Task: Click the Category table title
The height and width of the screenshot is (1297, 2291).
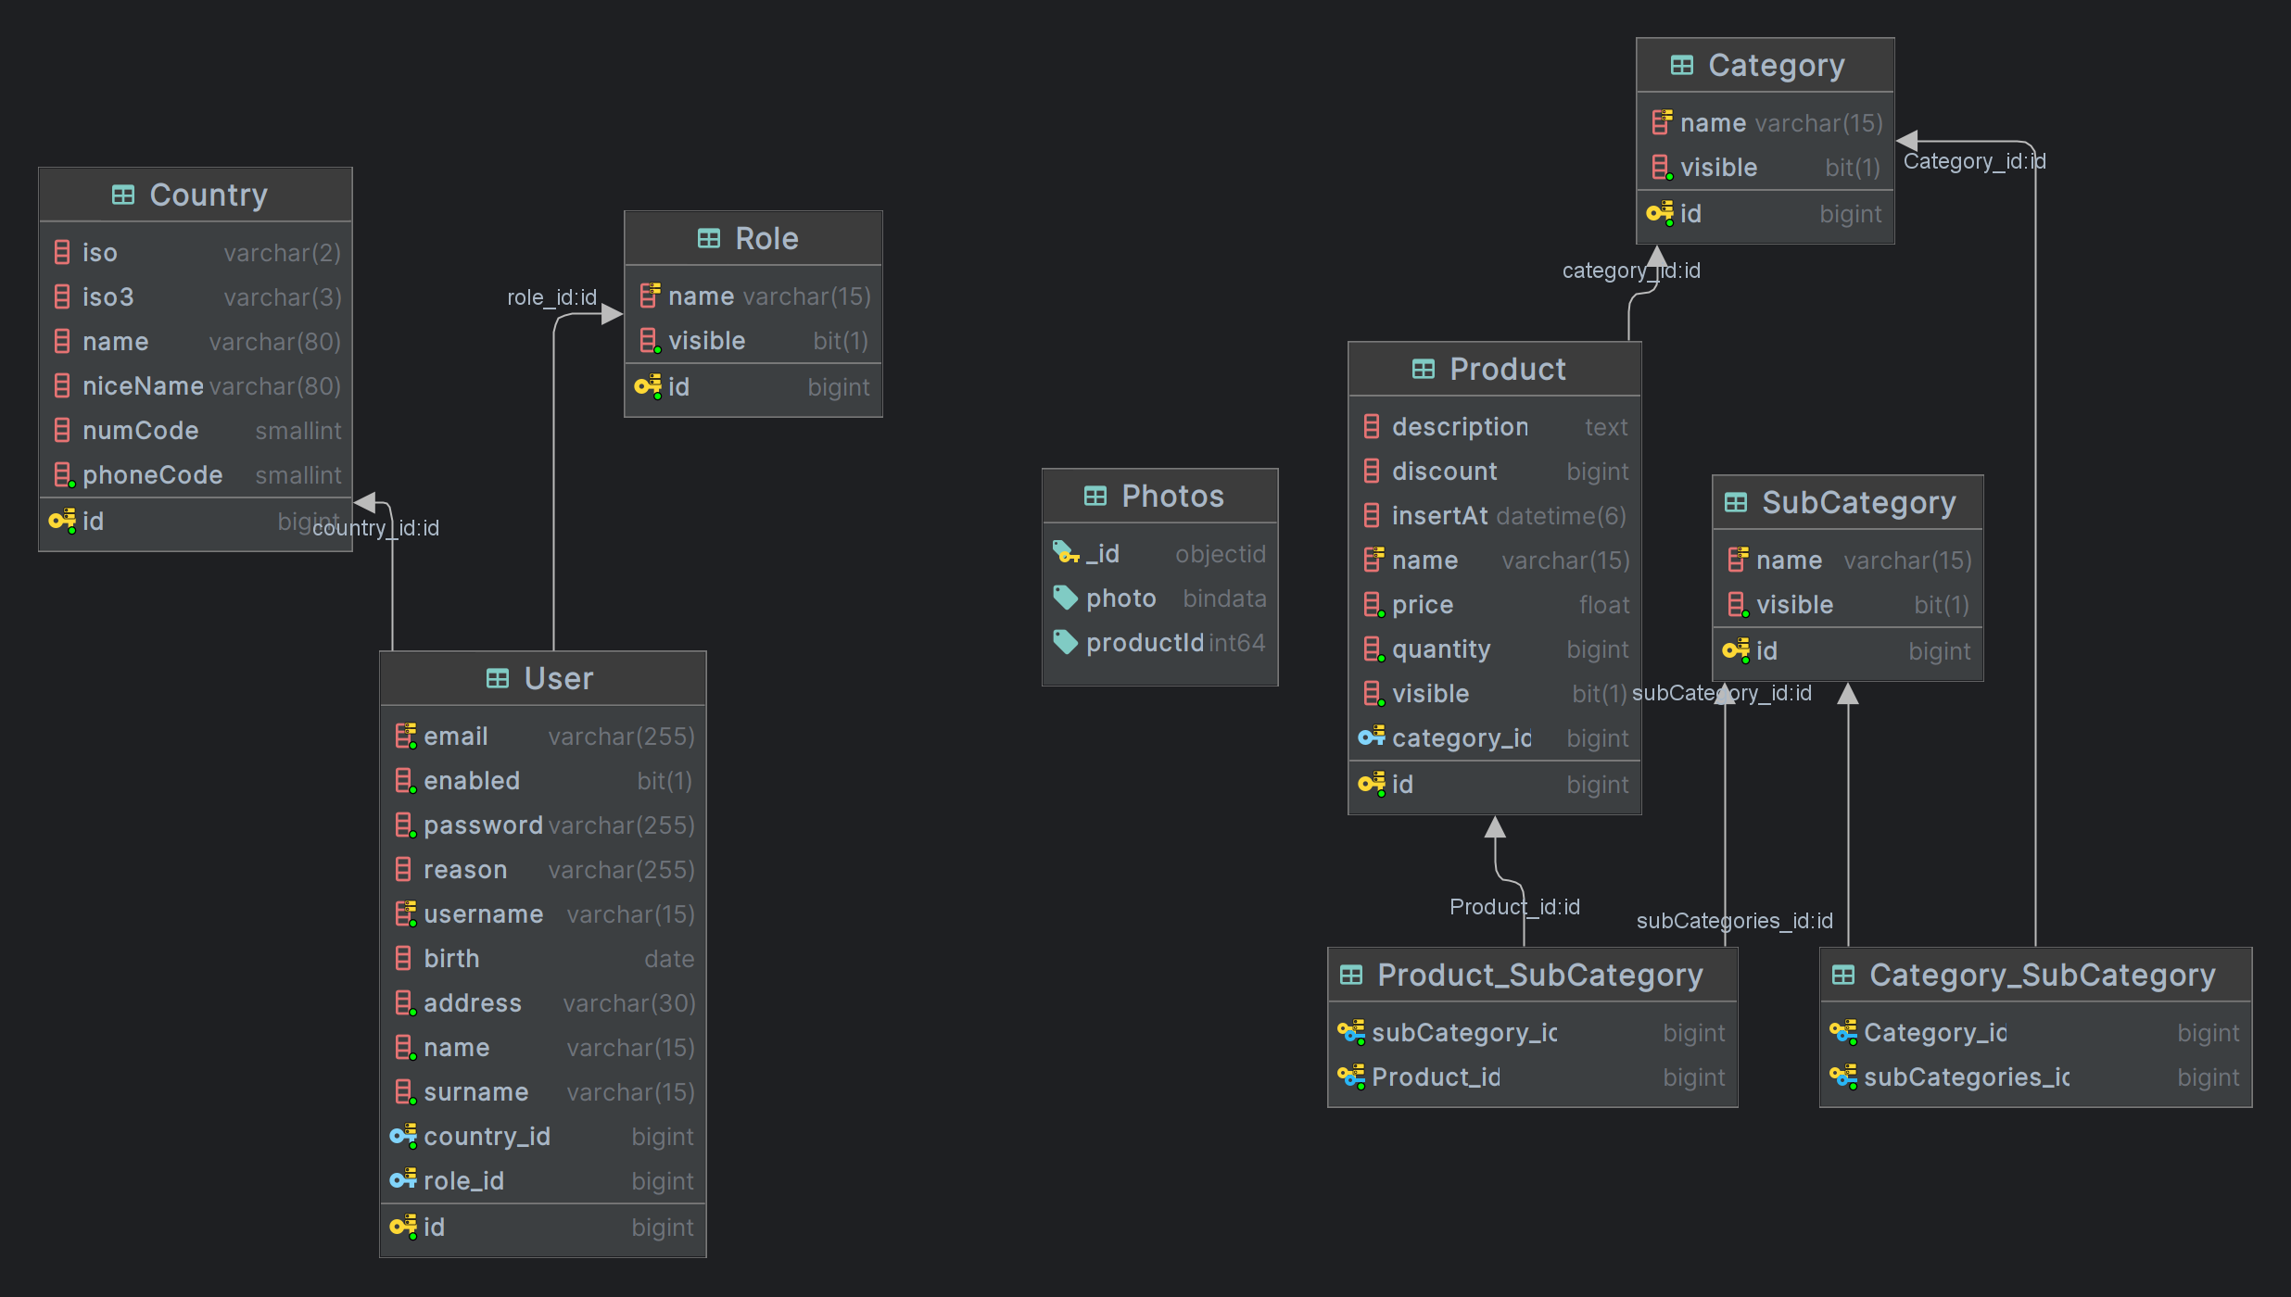Action: coord(1776,65)
